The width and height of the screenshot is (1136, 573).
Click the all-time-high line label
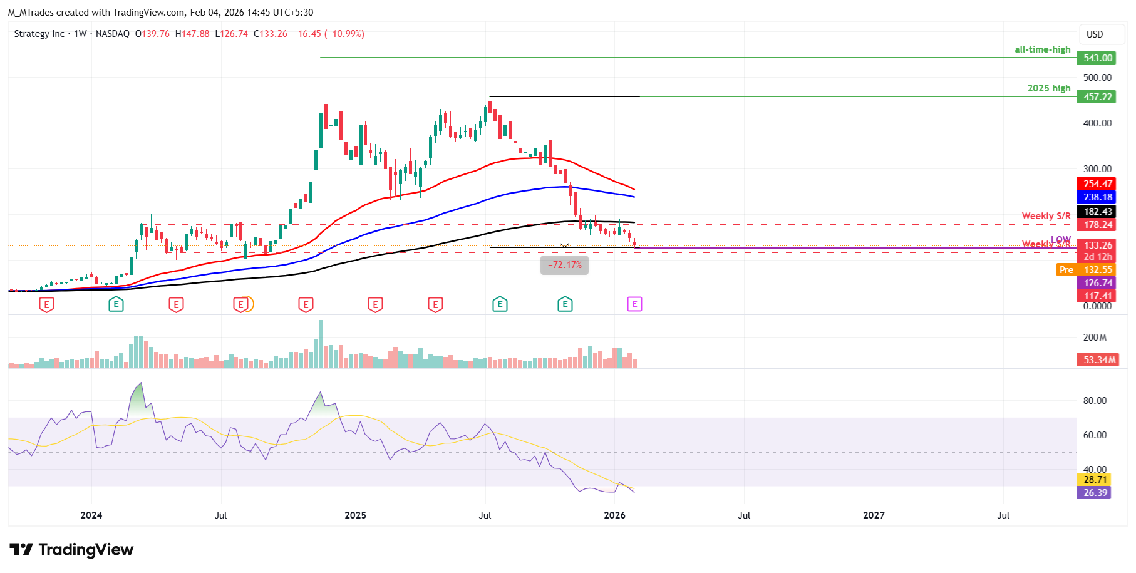(1042, 49)
